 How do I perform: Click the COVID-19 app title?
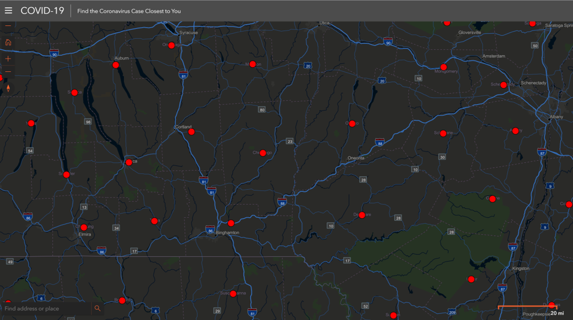click(x=42, y=10)
